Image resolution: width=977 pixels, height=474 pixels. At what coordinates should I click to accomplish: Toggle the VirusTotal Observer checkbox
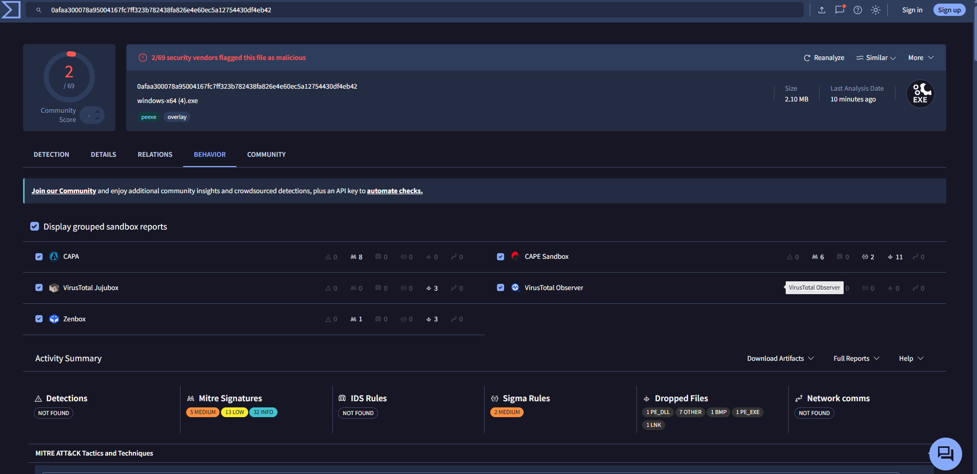[x=501, y=287]
